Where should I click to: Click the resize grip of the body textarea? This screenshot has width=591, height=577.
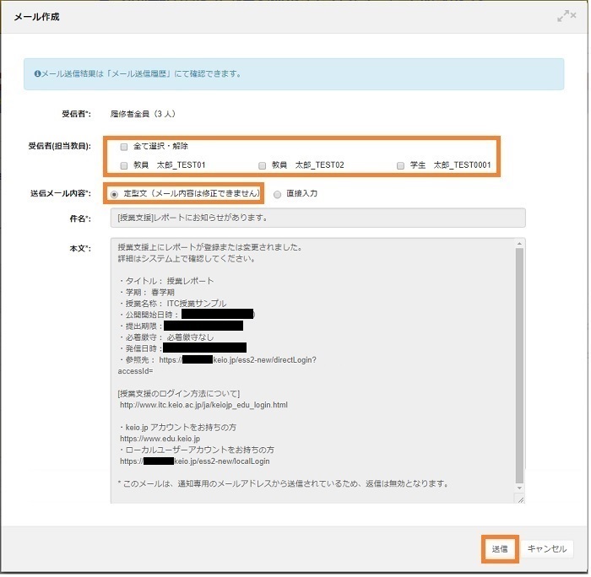point(521,499)
